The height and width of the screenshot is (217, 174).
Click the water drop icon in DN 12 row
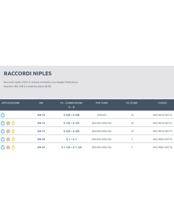(3, 123)
